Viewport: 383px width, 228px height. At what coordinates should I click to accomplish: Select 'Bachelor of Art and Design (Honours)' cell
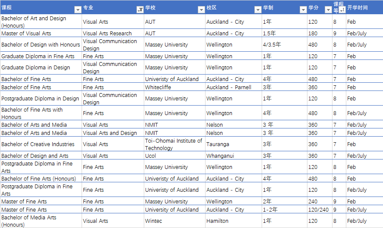pos(41,22)
